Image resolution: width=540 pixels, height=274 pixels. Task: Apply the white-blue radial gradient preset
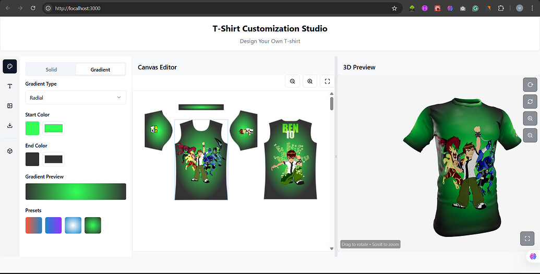(73, 225)
